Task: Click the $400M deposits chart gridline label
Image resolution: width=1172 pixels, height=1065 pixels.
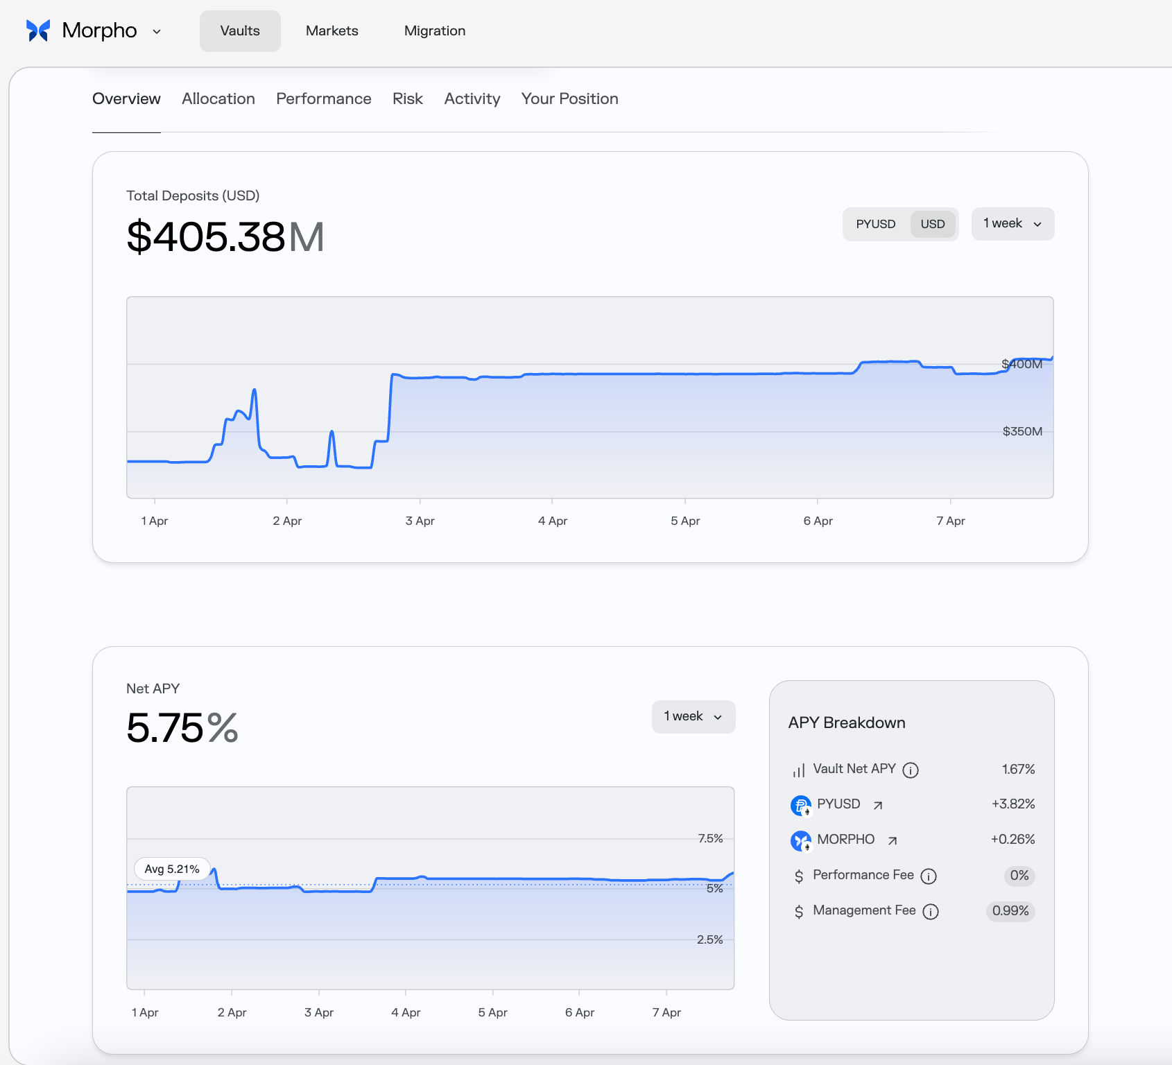Action: [1022, 364]
